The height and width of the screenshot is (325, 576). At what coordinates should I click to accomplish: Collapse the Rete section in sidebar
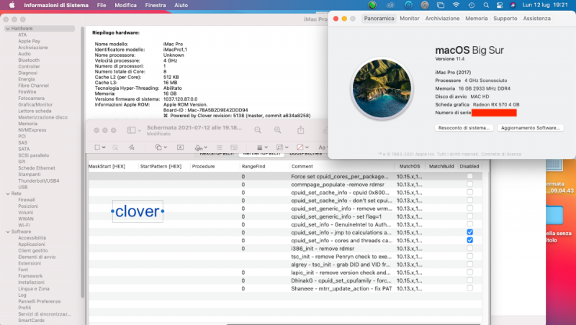click(6, 192)
